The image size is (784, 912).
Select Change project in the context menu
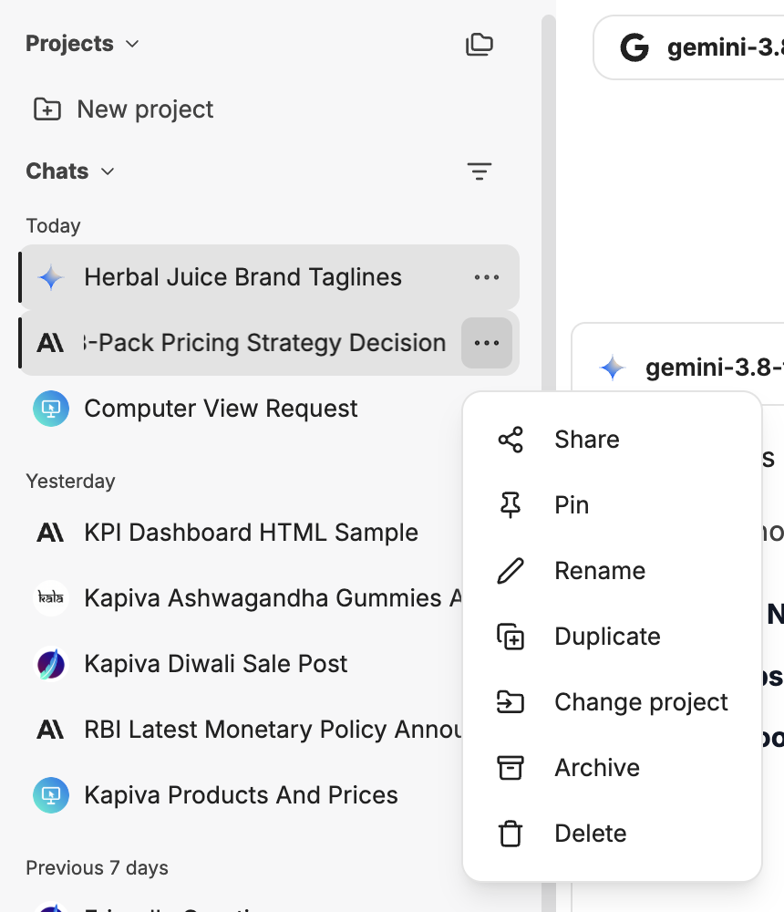[x=612, y=702]
